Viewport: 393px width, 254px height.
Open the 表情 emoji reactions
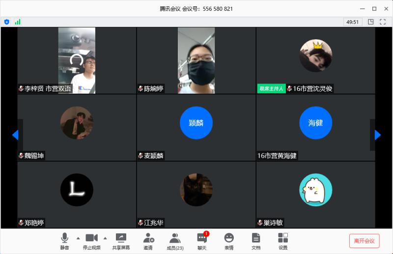pyautogui.click(x=229, y=241)
